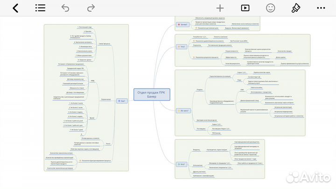Click the 'Поставщики' subtopic
The image size is (336, 189).
coord(201,128)
